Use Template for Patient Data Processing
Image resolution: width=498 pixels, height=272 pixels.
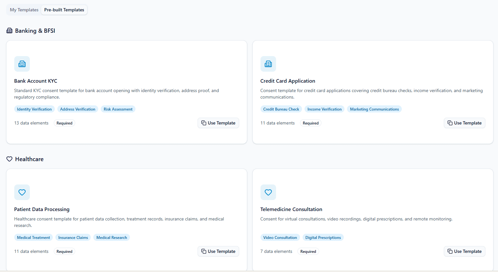click(x=218, y=251)
